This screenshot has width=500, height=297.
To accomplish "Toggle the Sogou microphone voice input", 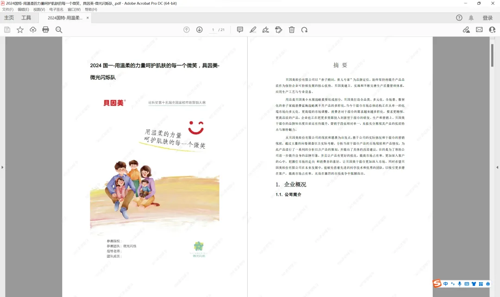I will click(459, 284).
